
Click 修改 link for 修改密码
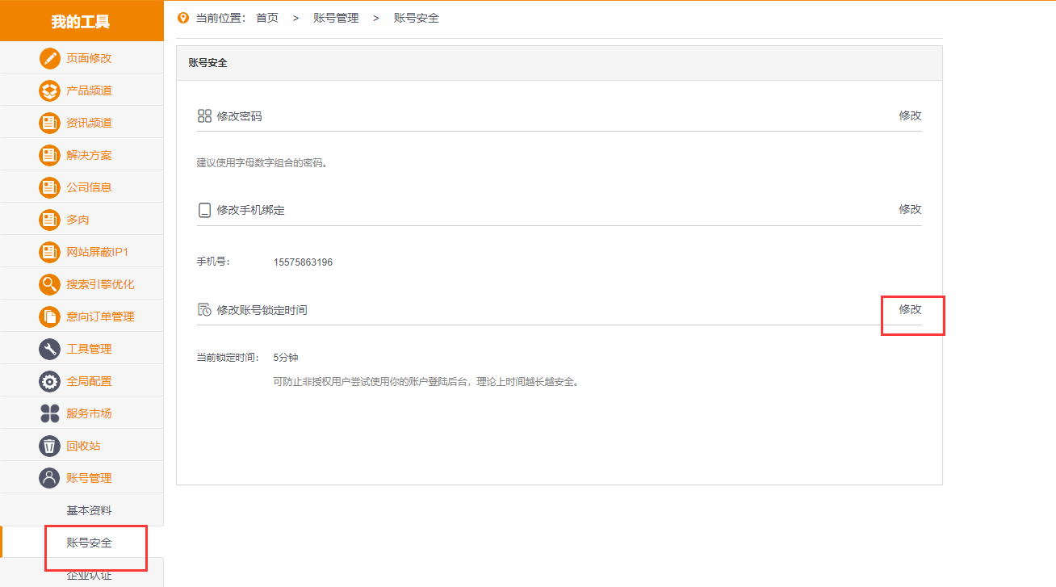(910, 115)
